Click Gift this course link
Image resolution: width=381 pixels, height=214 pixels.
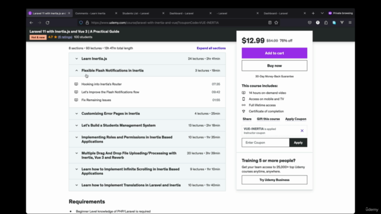[x=268, y=119]
